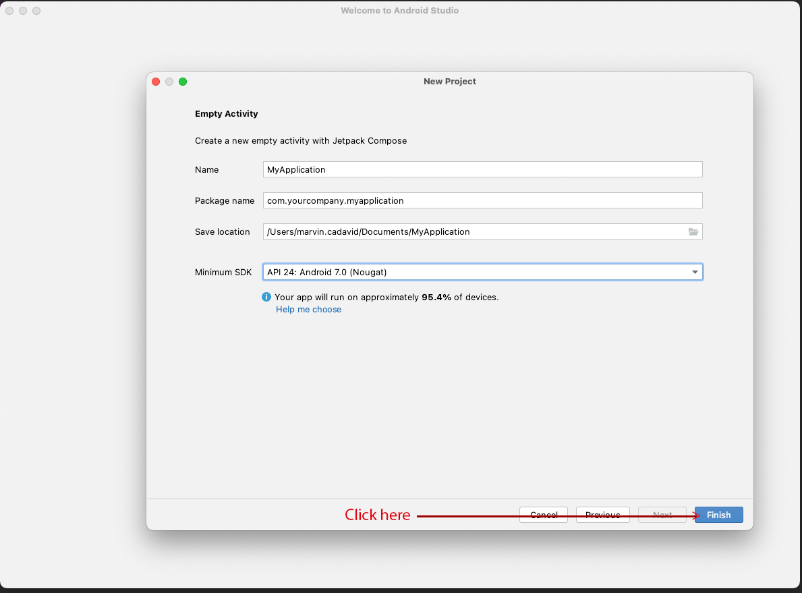
Task: Click the folder browse icon in Save location
Action: (x=693, y=232)
